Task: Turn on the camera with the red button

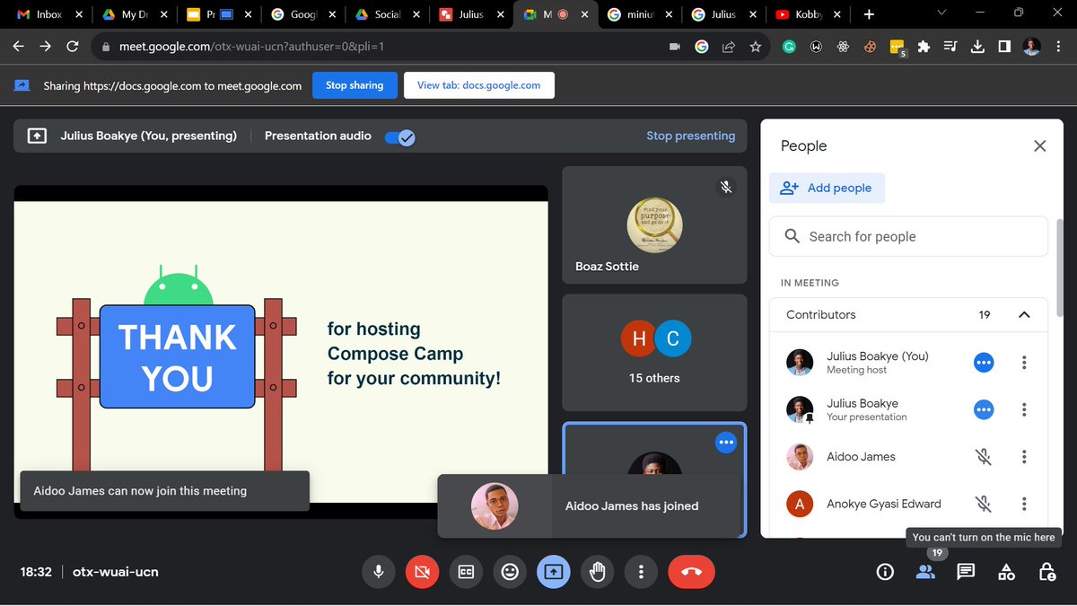Action: [422, 572]
